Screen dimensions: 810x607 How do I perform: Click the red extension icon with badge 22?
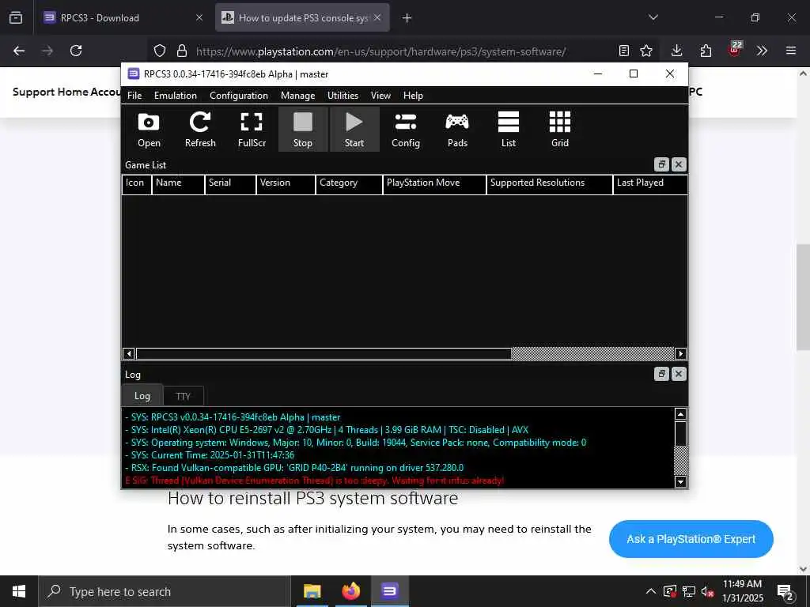point(735,50)
